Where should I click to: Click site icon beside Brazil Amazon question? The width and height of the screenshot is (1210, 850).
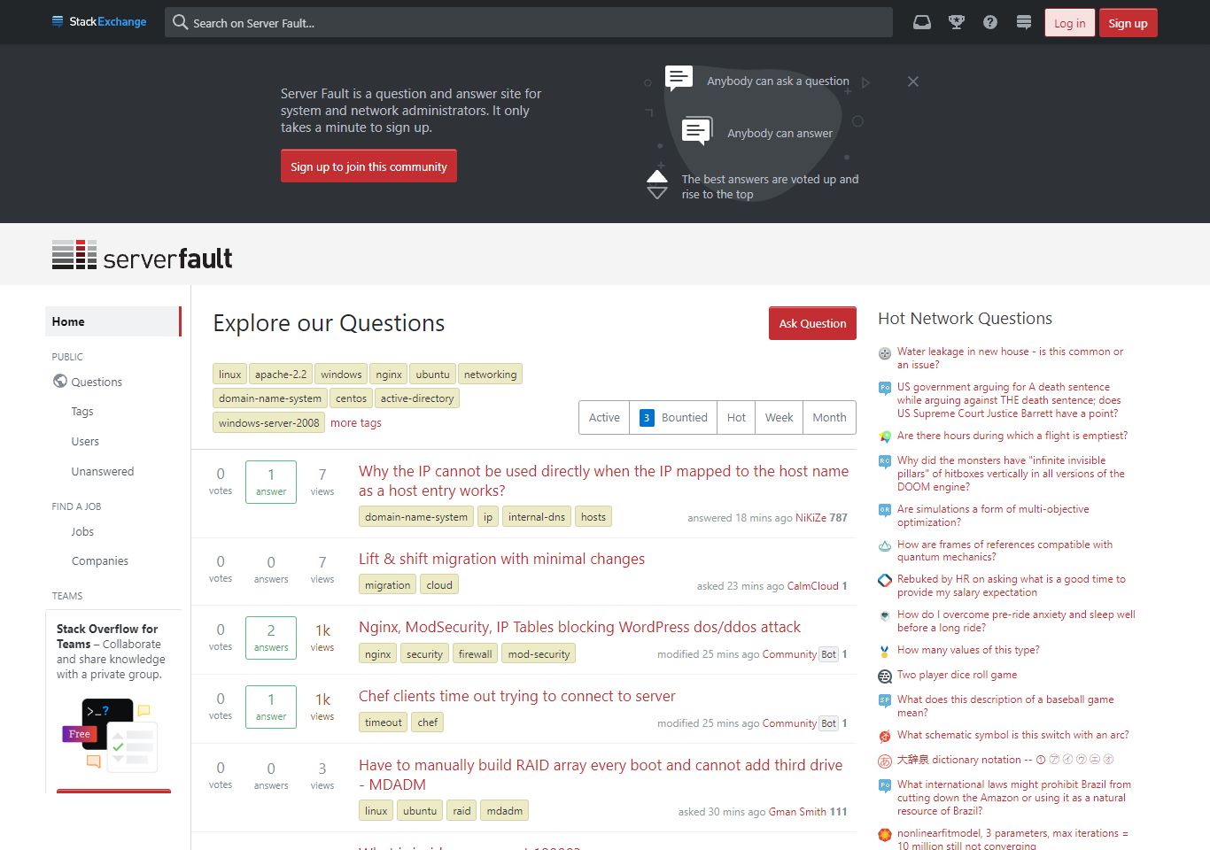pos(884,785)
